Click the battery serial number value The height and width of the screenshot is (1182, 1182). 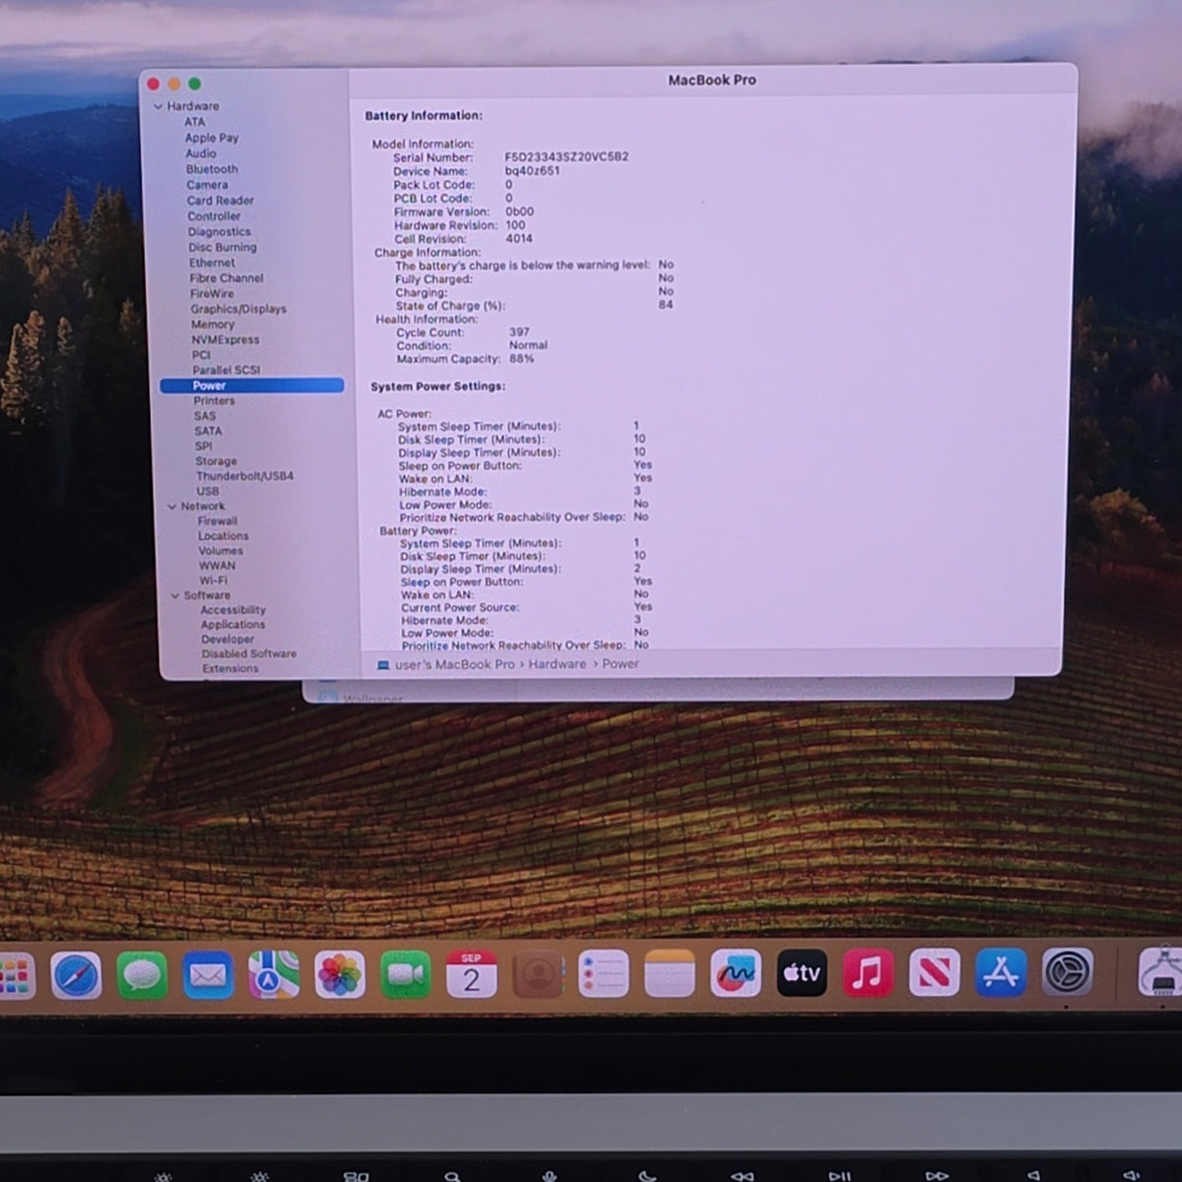click(566, 157)
